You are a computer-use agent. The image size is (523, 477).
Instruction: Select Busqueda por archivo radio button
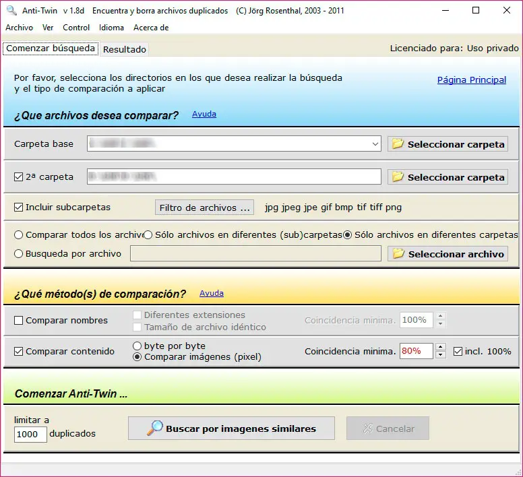click(x=18, y=254)
